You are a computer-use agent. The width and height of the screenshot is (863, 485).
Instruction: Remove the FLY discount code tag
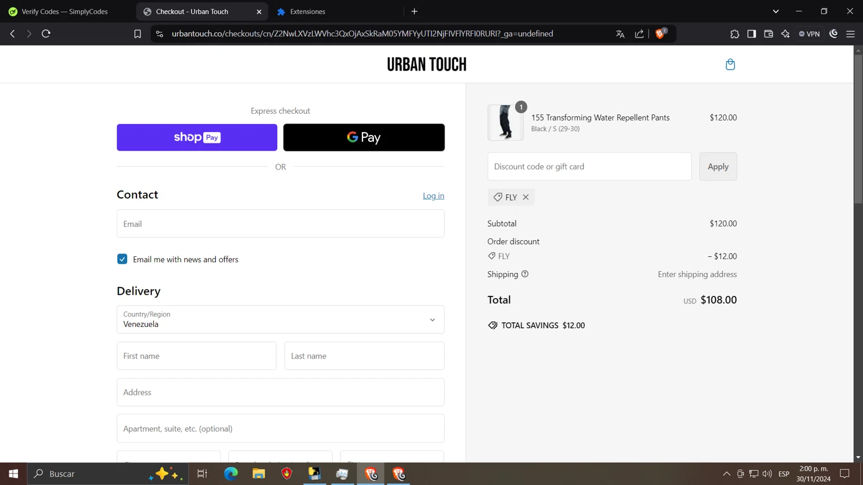[x=526, y=197]
